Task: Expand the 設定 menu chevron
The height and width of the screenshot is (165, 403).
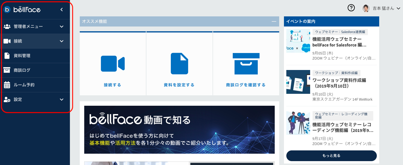Action: [62, 99]
